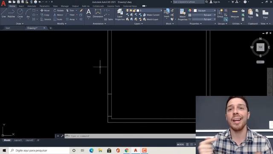Switch to the Start file tab
Image resolution: width=273 pixels, height=154 pixels.
pyautogui.click(x=8, y=28)
